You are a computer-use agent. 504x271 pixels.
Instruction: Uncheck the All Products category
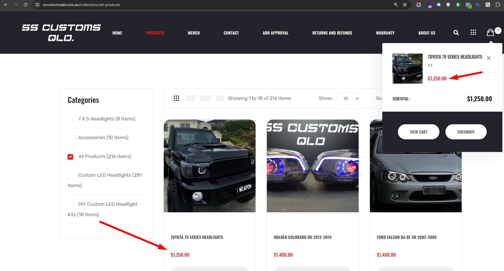point(70,157)
